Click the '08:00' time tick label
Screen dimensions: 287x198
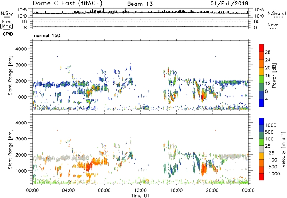tap(104, 190)
